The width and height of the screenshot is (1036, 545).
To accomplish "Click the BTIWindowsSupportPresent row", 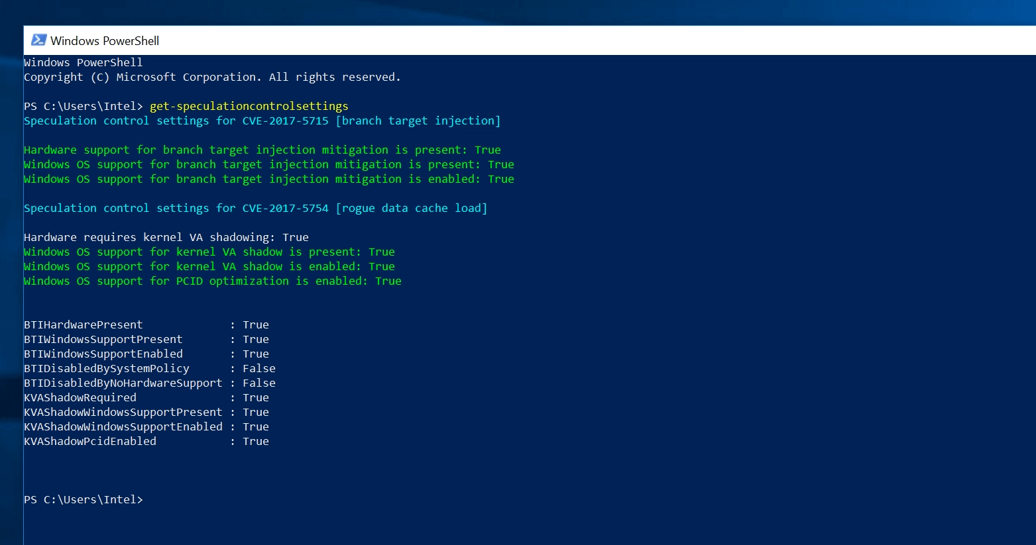I will pos(146,340).
